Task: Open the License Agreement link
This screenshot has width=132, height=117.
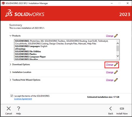Action: [23, 99]
